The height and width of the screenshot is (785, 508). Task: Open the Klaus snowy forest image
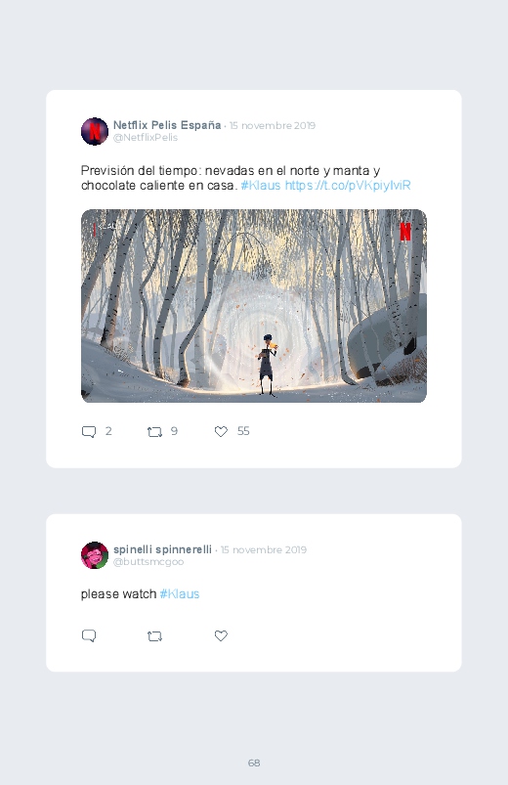click(254, 306)
